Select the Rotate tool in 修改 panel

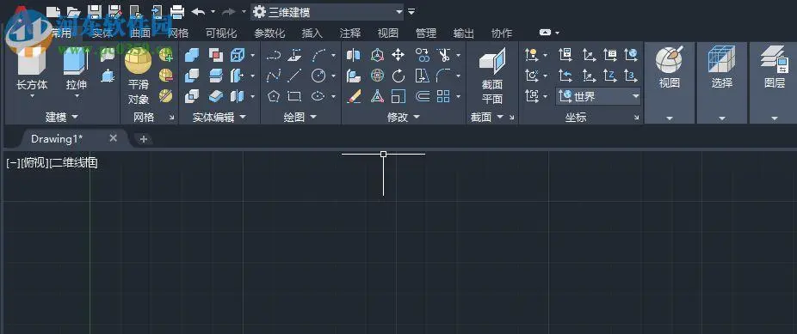click(x=398, y=76)
